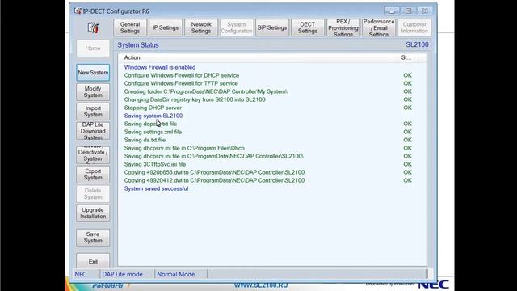
Task: Click 'DAP Lite mode' status bar entry
Action: click(x=122, y=274)
